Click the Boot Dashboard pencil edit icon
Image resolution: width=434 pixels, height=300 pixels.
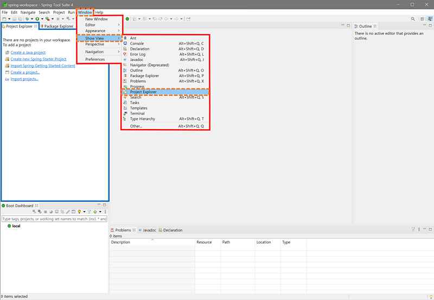tap(68, 212)
